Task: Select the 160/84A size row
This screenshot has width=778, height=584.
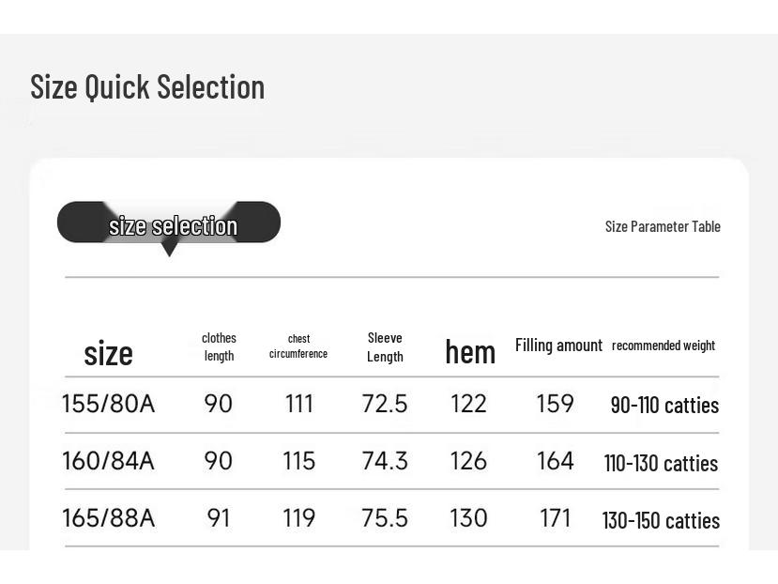Action: pos(108,461)
